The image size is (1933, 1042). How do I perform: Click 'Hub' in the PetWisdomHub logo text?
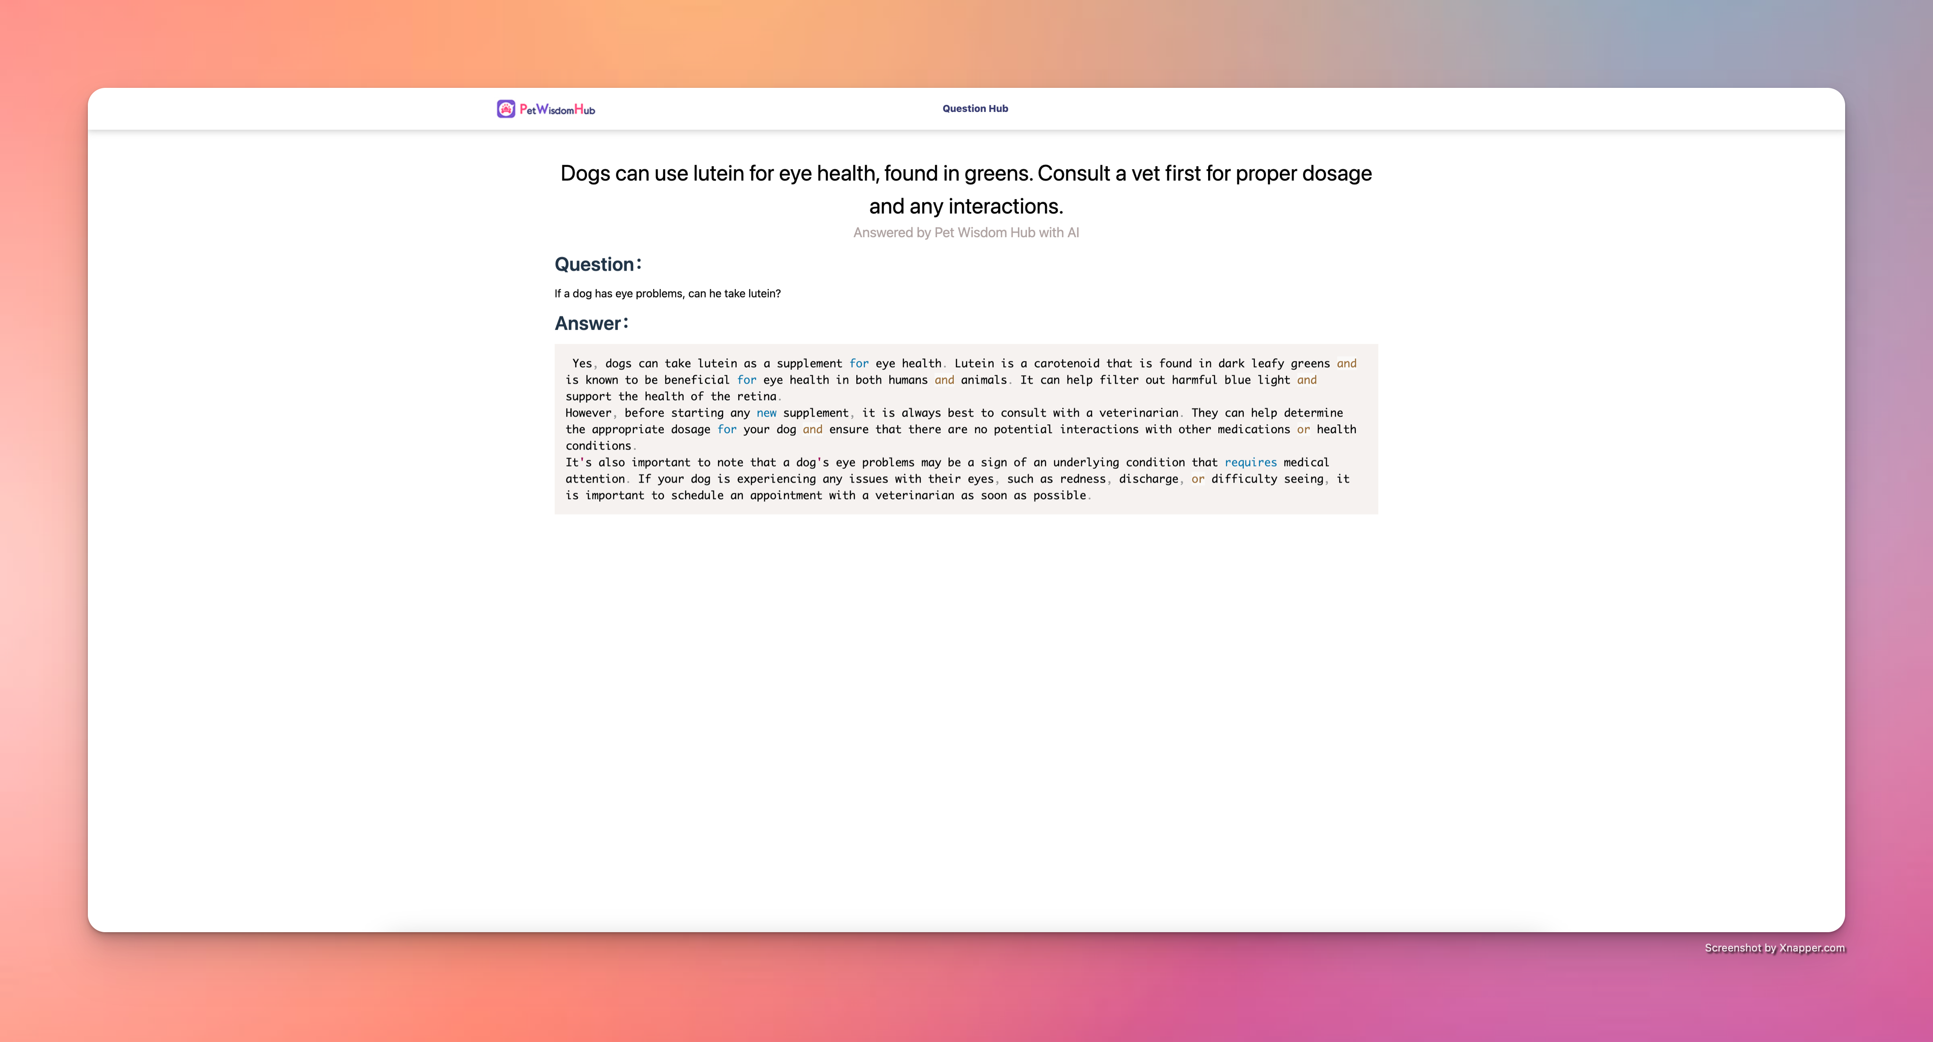click(x=585, y=109)
